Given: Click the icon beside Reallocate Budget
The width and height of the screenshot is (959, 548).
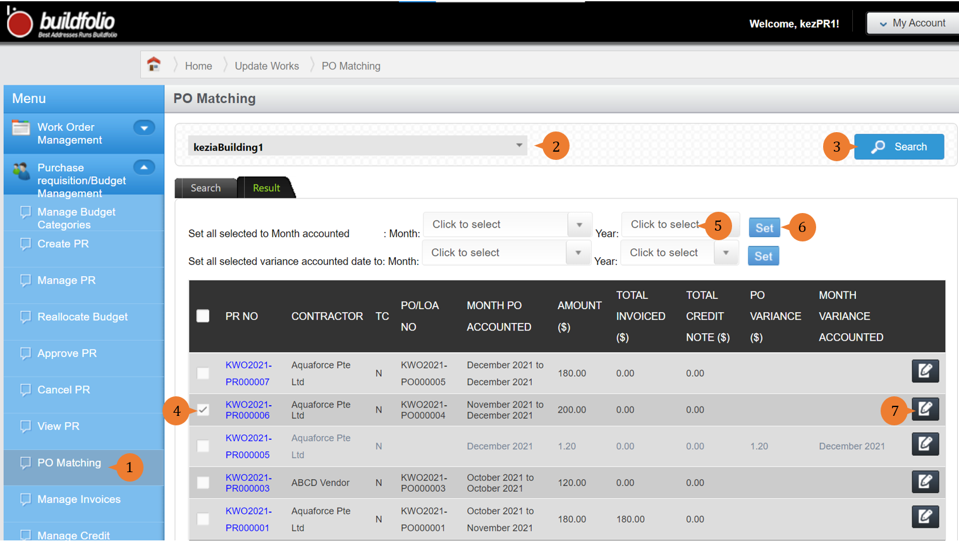Looking at the screenshot, I should pyautogui.click(x=25, y=317).
